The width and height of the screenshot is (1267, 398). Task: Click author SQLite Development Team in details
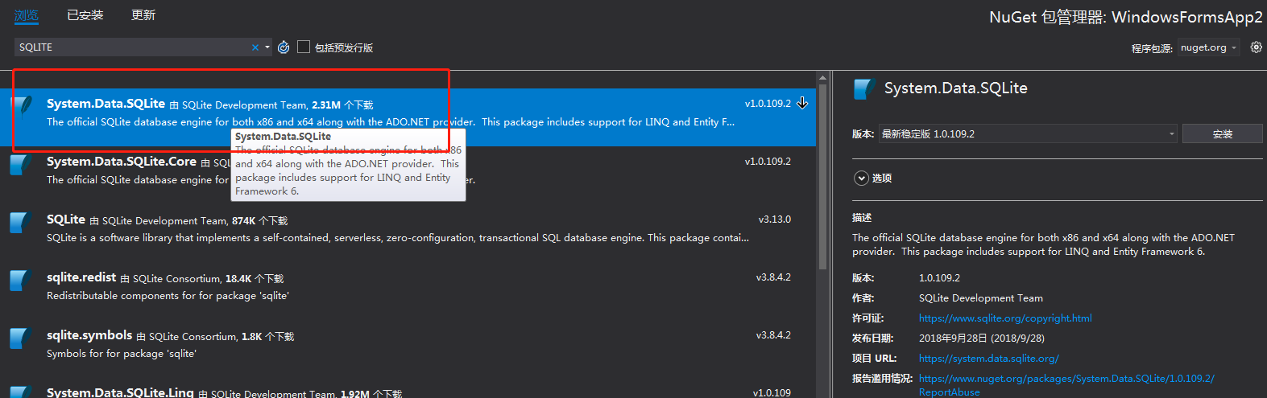click(x=981, y=298)
